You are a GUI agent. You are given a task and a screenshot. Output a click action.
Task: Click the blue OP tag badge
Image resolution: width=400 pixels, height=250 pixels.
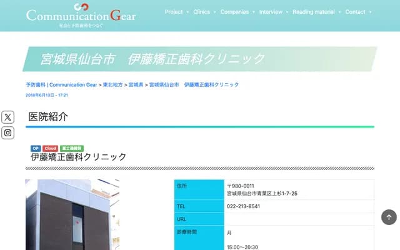click(36, 148)
